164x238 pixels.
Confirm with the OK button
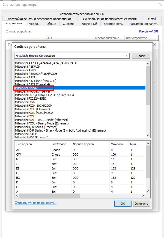(123, 204)
